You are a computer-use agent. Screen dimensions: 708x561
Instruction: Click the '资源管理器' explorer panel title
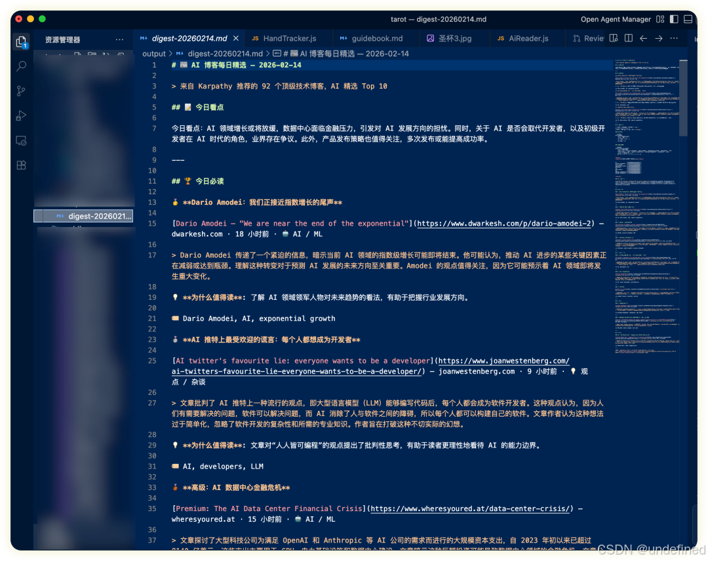click(62, 40)
